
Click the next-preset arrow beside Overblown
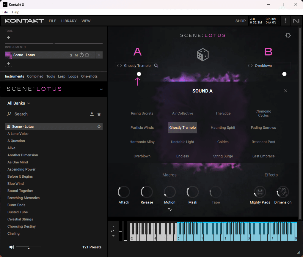click(252, 65)
